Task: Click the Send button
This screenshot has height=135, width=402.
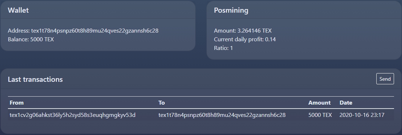Action: point(385,79)
